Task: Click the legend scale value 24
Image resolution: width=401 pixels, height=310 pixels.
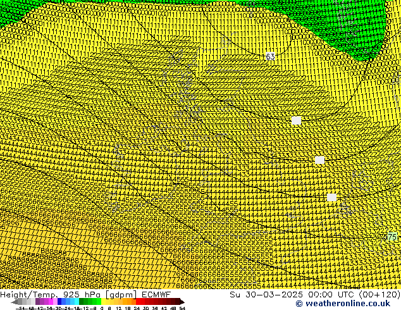Action: pos(137,309)
